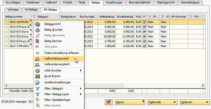Click the yellow arrow of row 2013-8/Schüco
Screen dimensions: 211x109
(x=6, y=32)
